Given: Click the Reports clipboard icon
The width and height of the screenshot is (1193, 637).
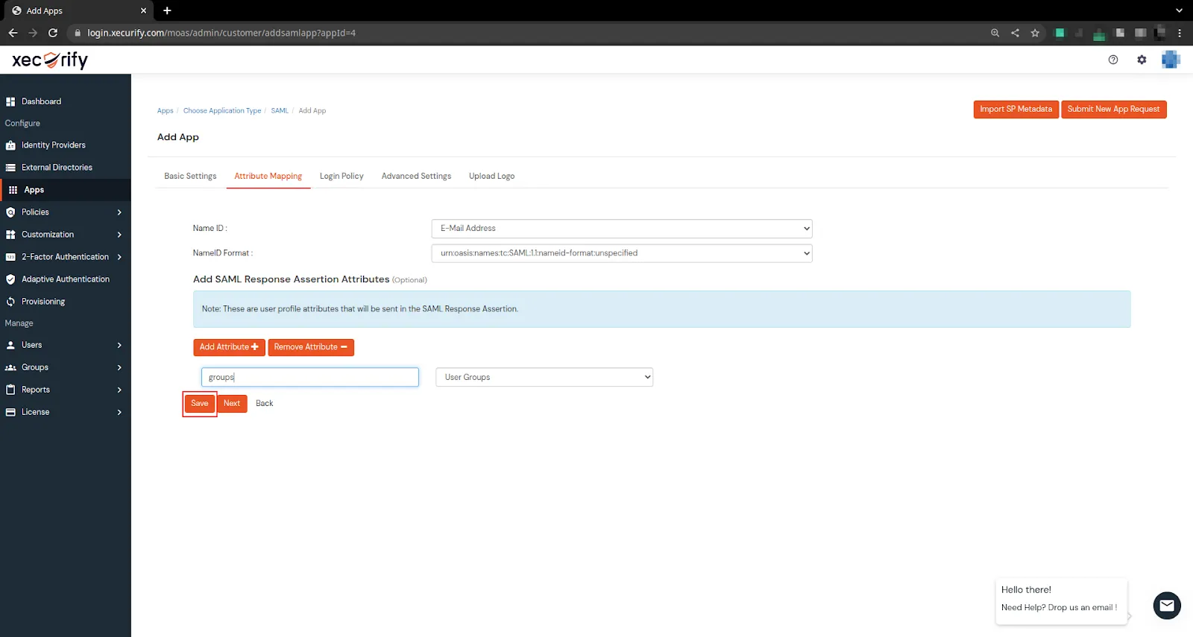Looking at the screenshot, I should pyautogui.click(x=10, y=390).
